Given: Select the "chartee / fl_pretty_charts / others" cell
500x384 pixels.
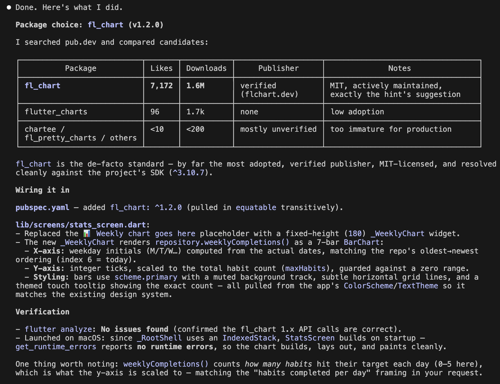Looking at the screenshot, I should (81, 134).
